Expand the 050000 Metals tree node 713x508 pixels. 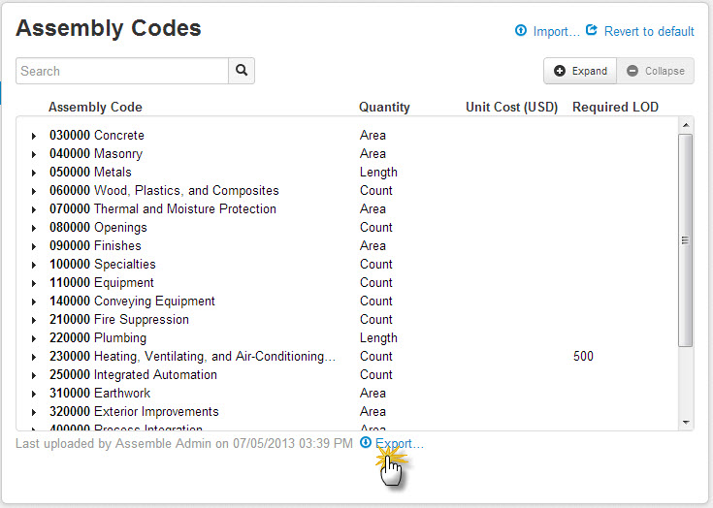[34, 173]
